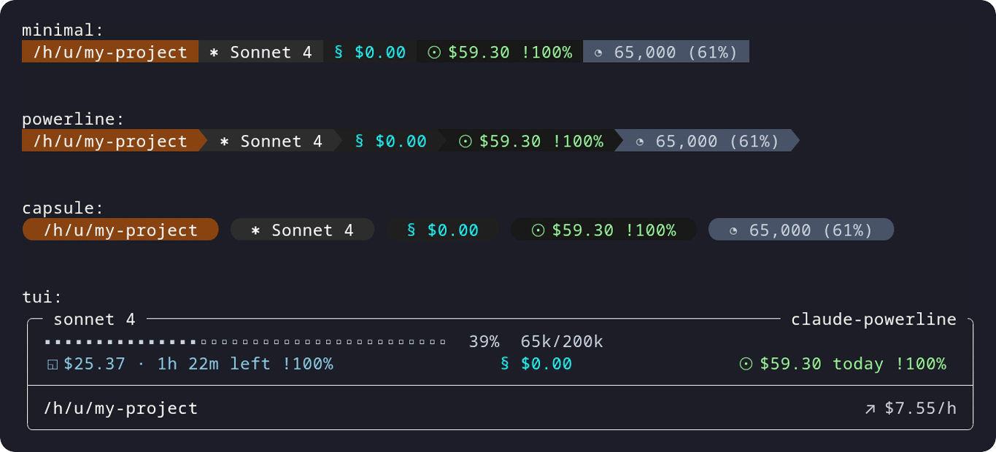This screenshot has height=452, width=996.
Task: Select the "$0.00" cost in capsule row
Action: (453, 230)
